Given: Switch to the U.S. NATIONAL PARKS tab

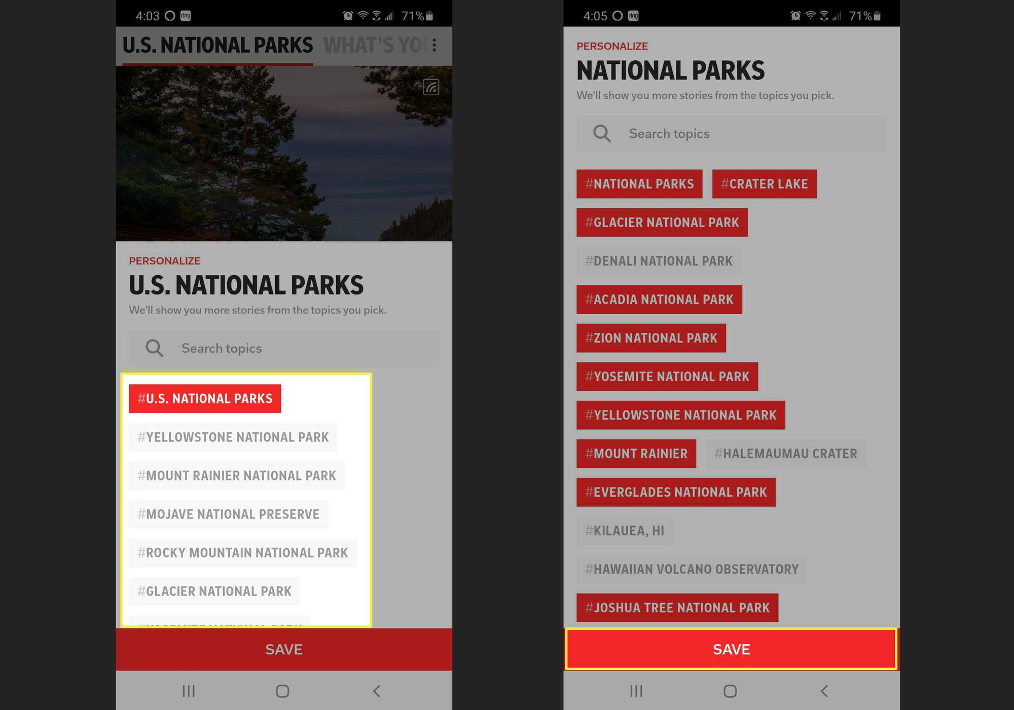Looking at the screenshot, I should (x=218, y=45).
